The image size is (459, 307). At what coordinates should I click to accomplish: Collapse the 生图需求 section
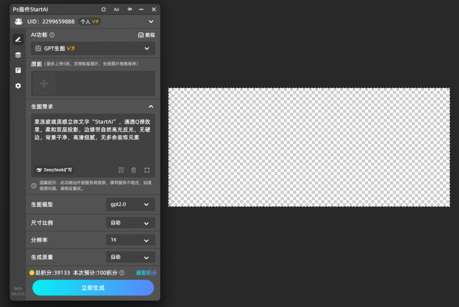(x=151, y=107)
